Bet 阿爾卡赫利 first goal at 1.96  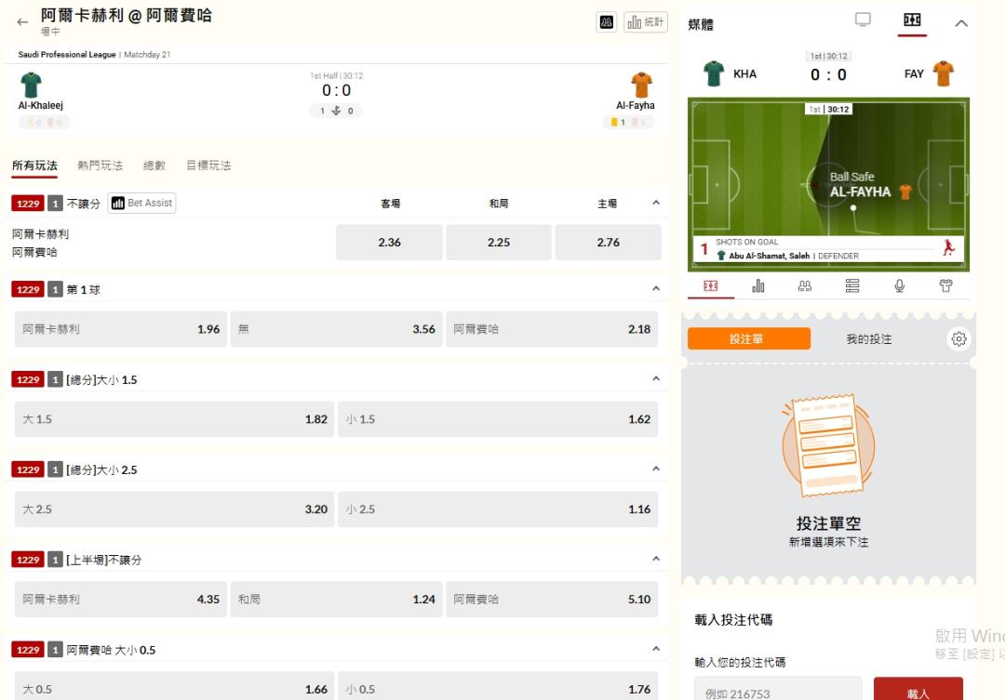point(120,329)
